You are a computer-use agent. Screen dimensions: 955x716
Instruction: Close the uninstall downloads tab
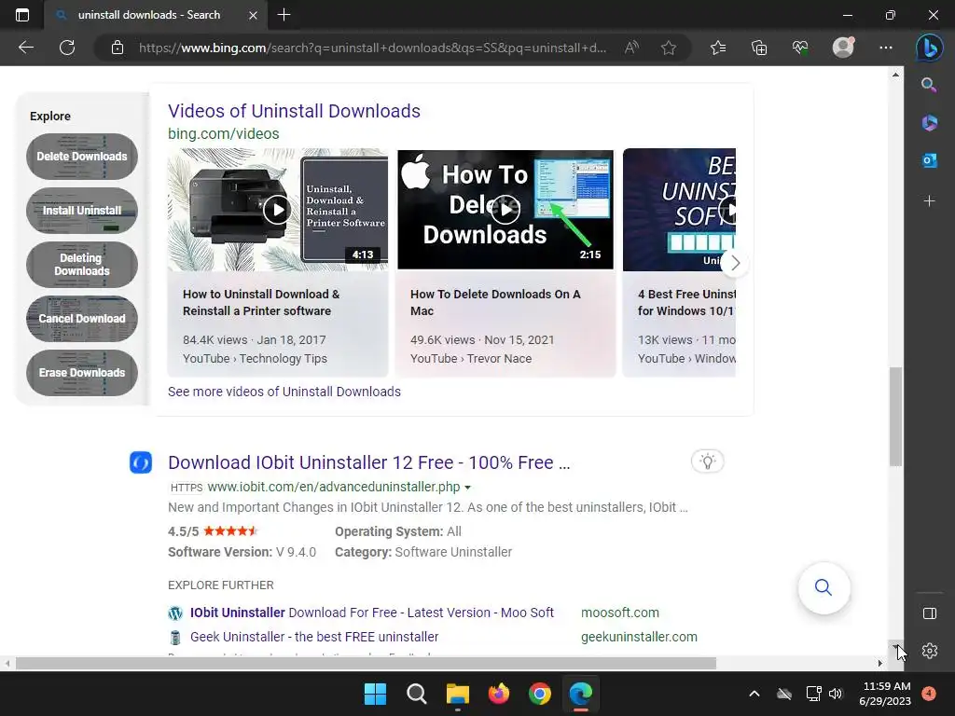(x=253, y=15)
